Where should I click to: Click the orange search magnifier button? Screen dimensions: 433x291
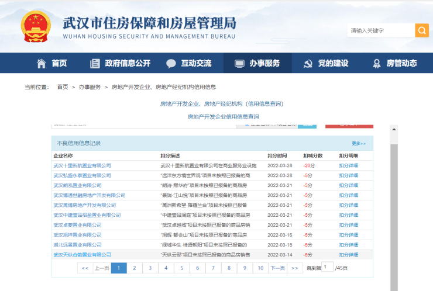(x=422, y=30)
